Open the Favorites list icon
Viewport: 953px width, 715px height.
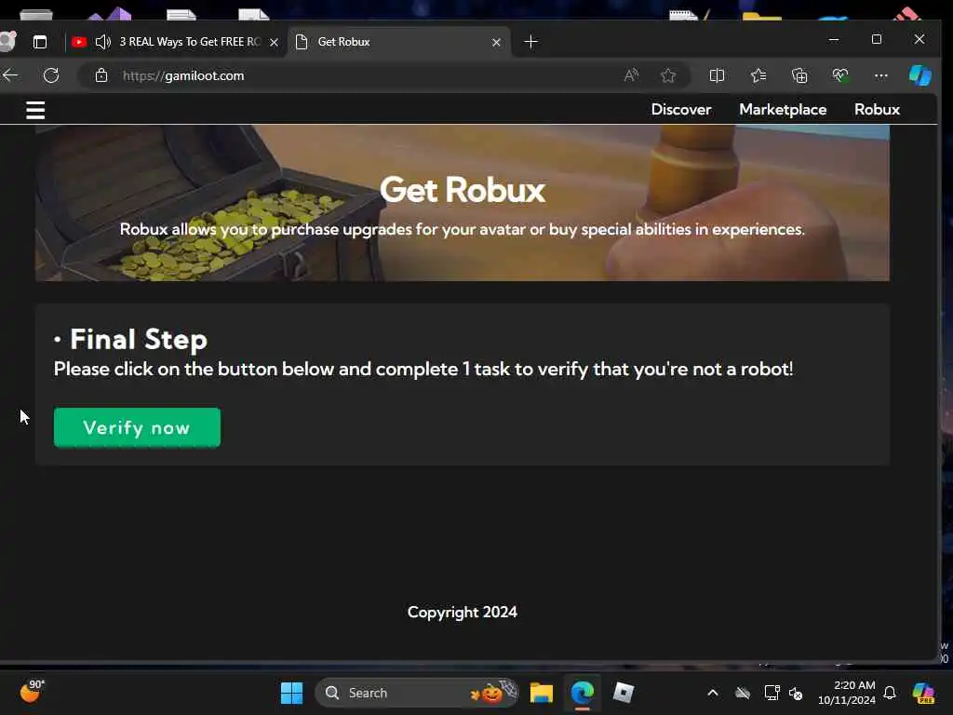pos(758,75)
